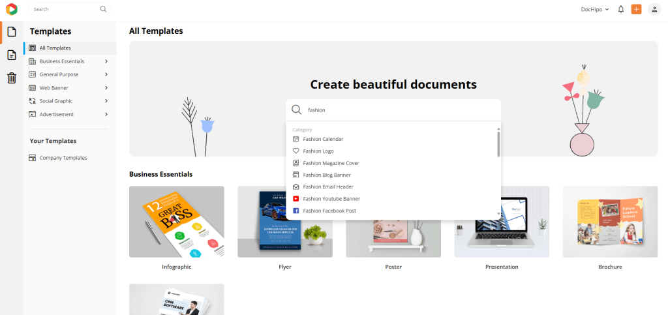Choose Fashion Blog Banner suggestion
Screen dimensions: 668x315
tap(327, 175)
